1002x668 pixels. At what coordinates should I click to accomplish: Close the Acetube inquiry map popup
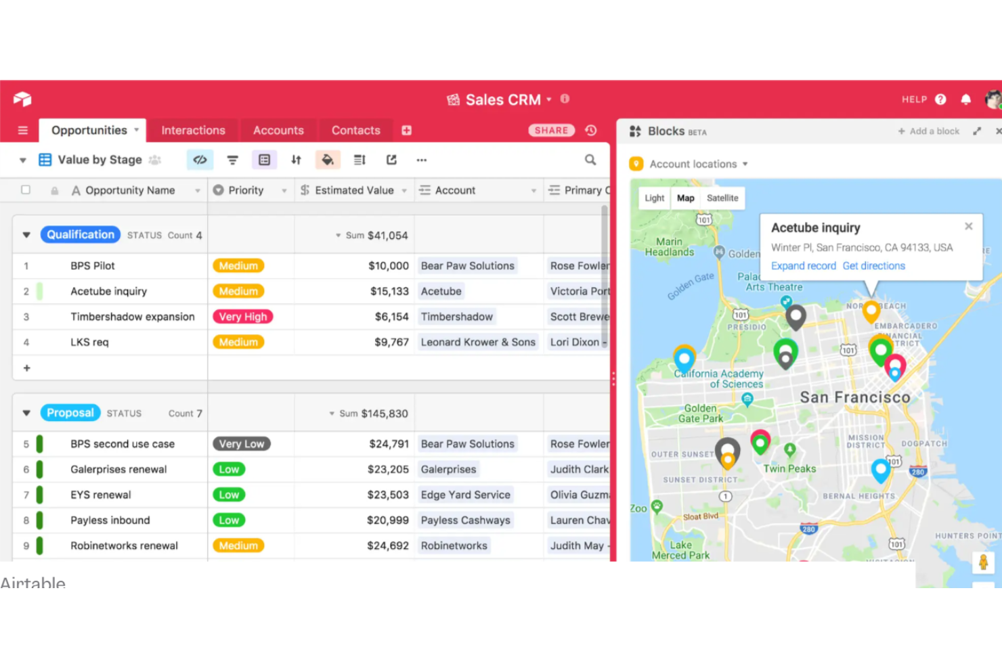969,226
